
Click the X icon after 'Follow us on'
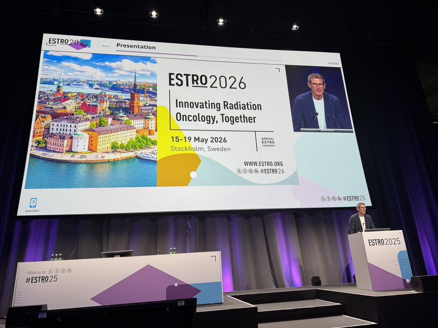pos(50,271)
